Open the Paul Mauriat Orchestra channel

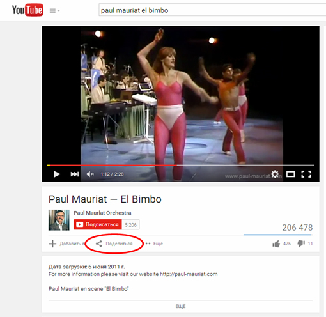pyautogui.click(x=102, y=213)
